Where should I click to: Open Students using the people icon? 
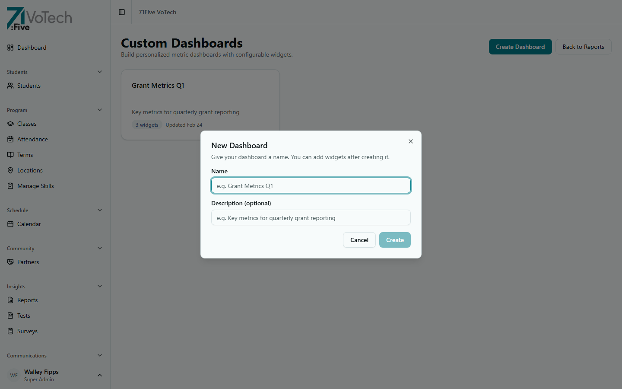pyautogui.click(x=10, y=86)
